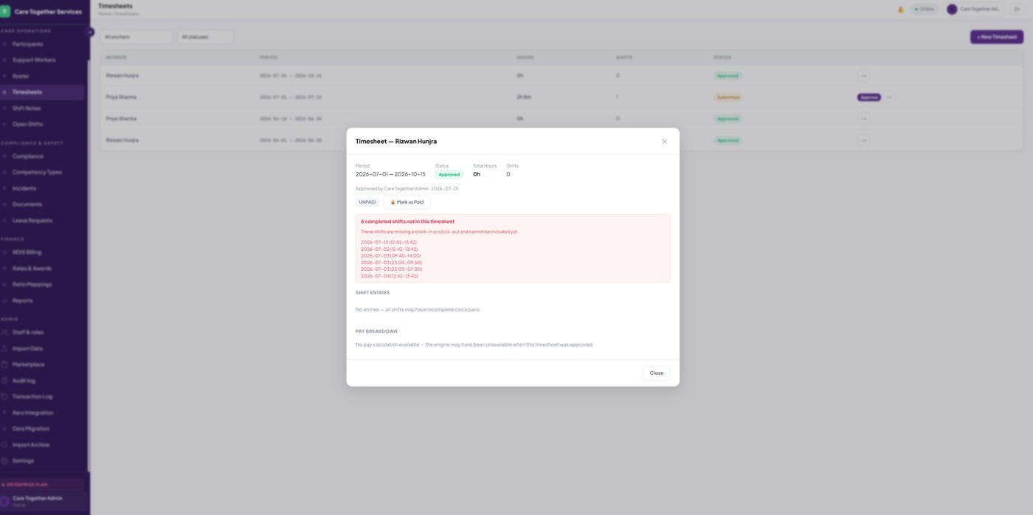The image size is (1033, 515).
Task: Click the Audit log sidebar icon
Action: pyautogui.click(x=4, y=381)
